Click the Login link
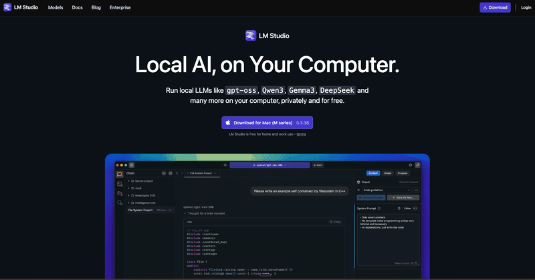 coord(526,7)
